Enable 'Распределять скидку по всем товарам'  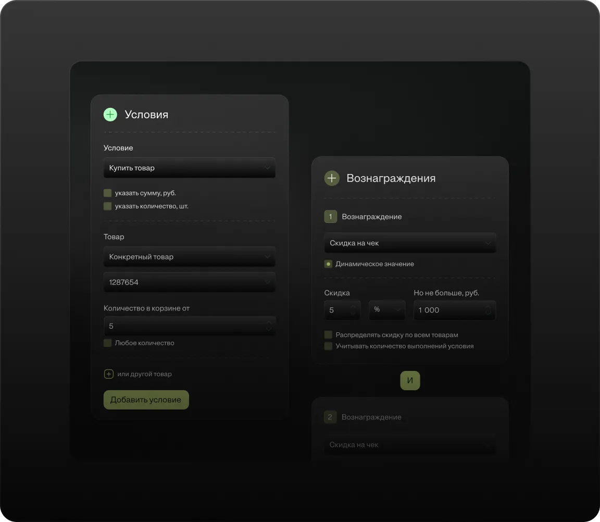pos(328,335)
